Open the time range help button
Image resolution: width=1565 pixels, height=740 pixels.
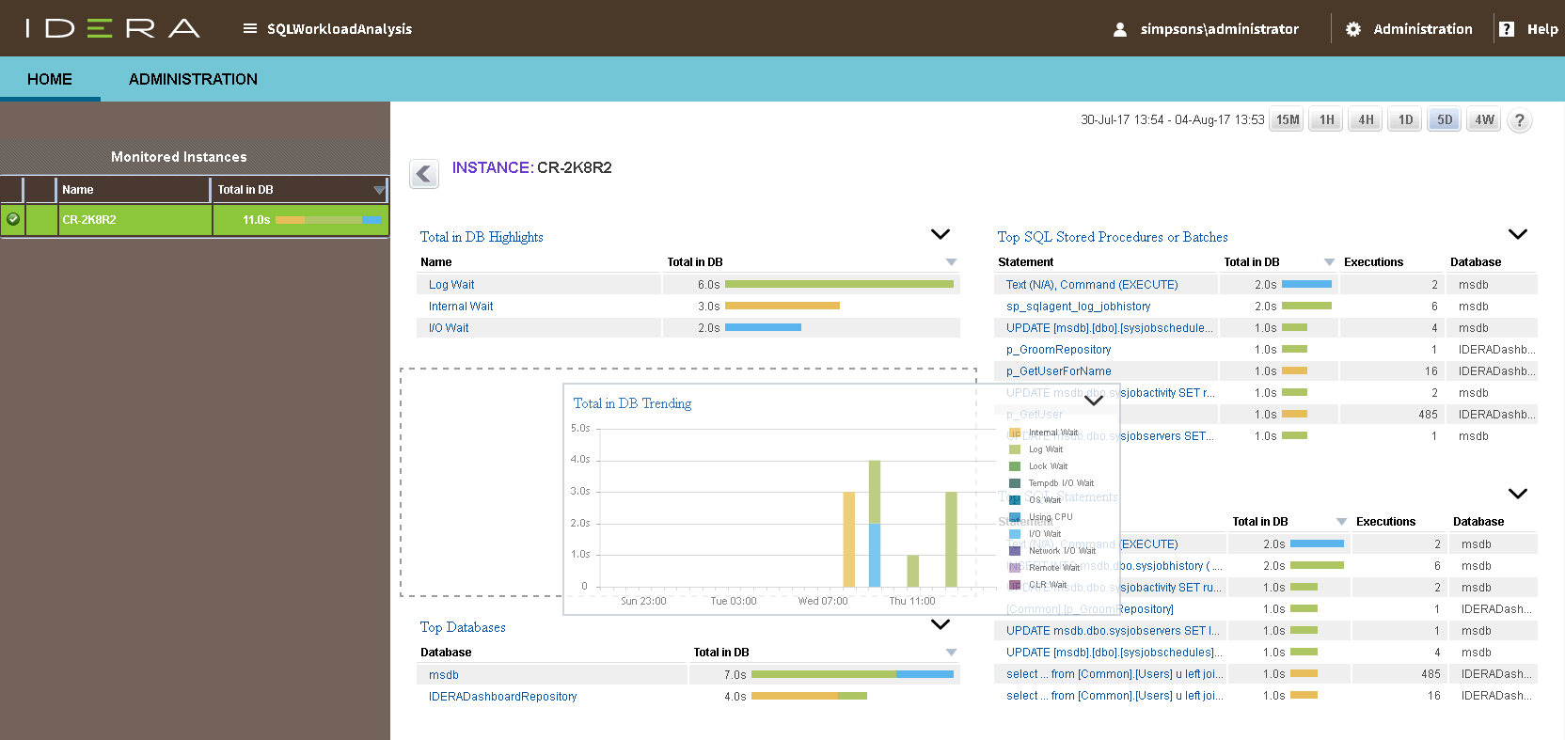1519,120
